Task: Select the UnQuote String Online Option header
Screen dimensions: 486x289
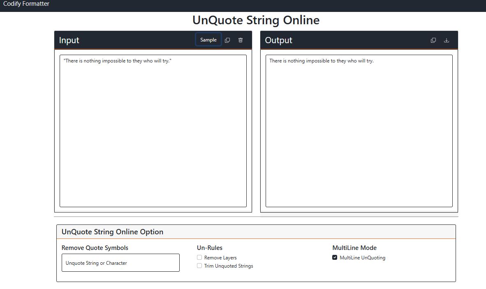Action: click(112, 232)
